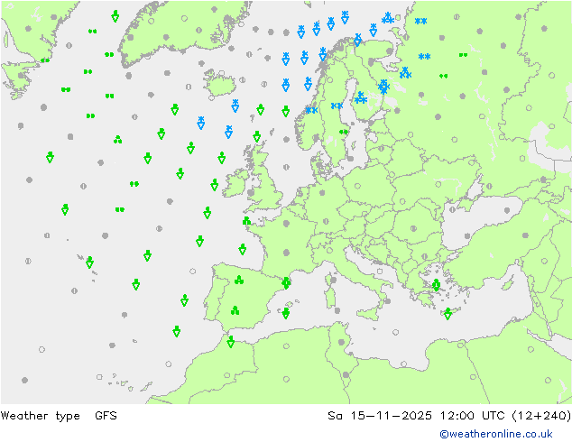Open the weatheronline.co.uk copyright link
The image size is (572, 442).
496,434
